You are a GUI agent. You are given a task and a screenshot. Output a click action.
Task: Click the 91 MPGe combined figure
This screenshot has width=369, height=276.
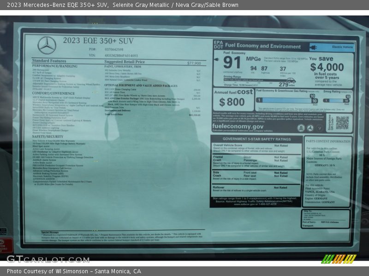pyautogui.click(x=232, y=63)
